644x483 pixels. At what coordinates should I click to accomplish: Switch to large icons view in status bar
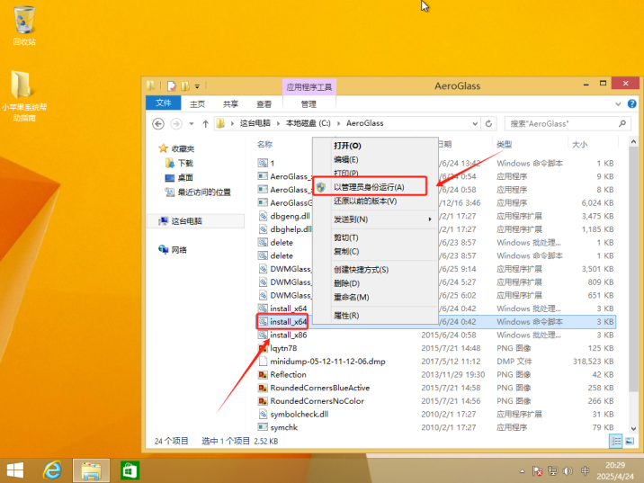pyautogui.click(x=630, y=441)
